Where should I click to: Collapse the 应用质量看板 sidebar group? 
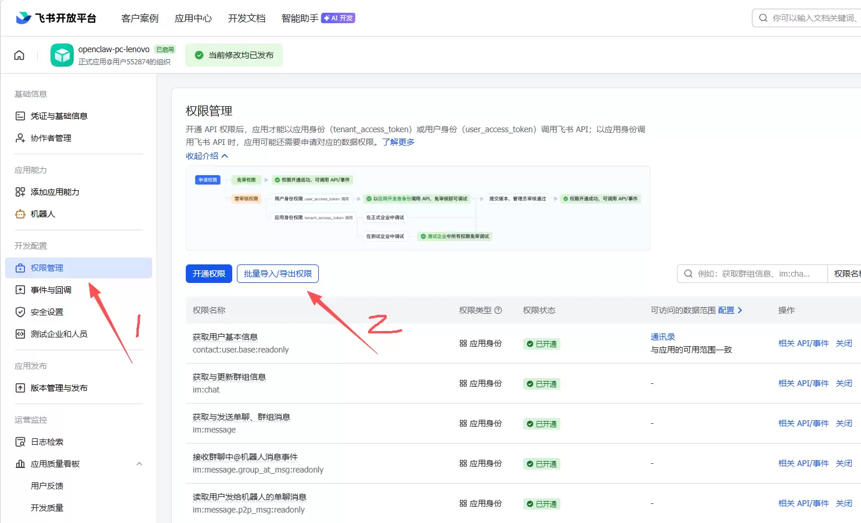point(139,464)
